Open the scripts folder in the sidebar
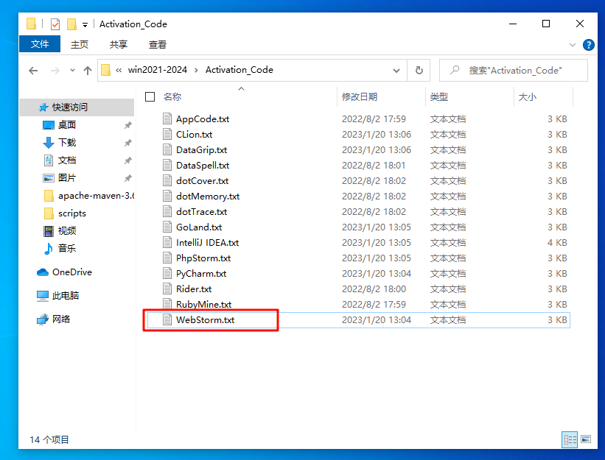The image size is (605, 460). (x=71, y=213)
